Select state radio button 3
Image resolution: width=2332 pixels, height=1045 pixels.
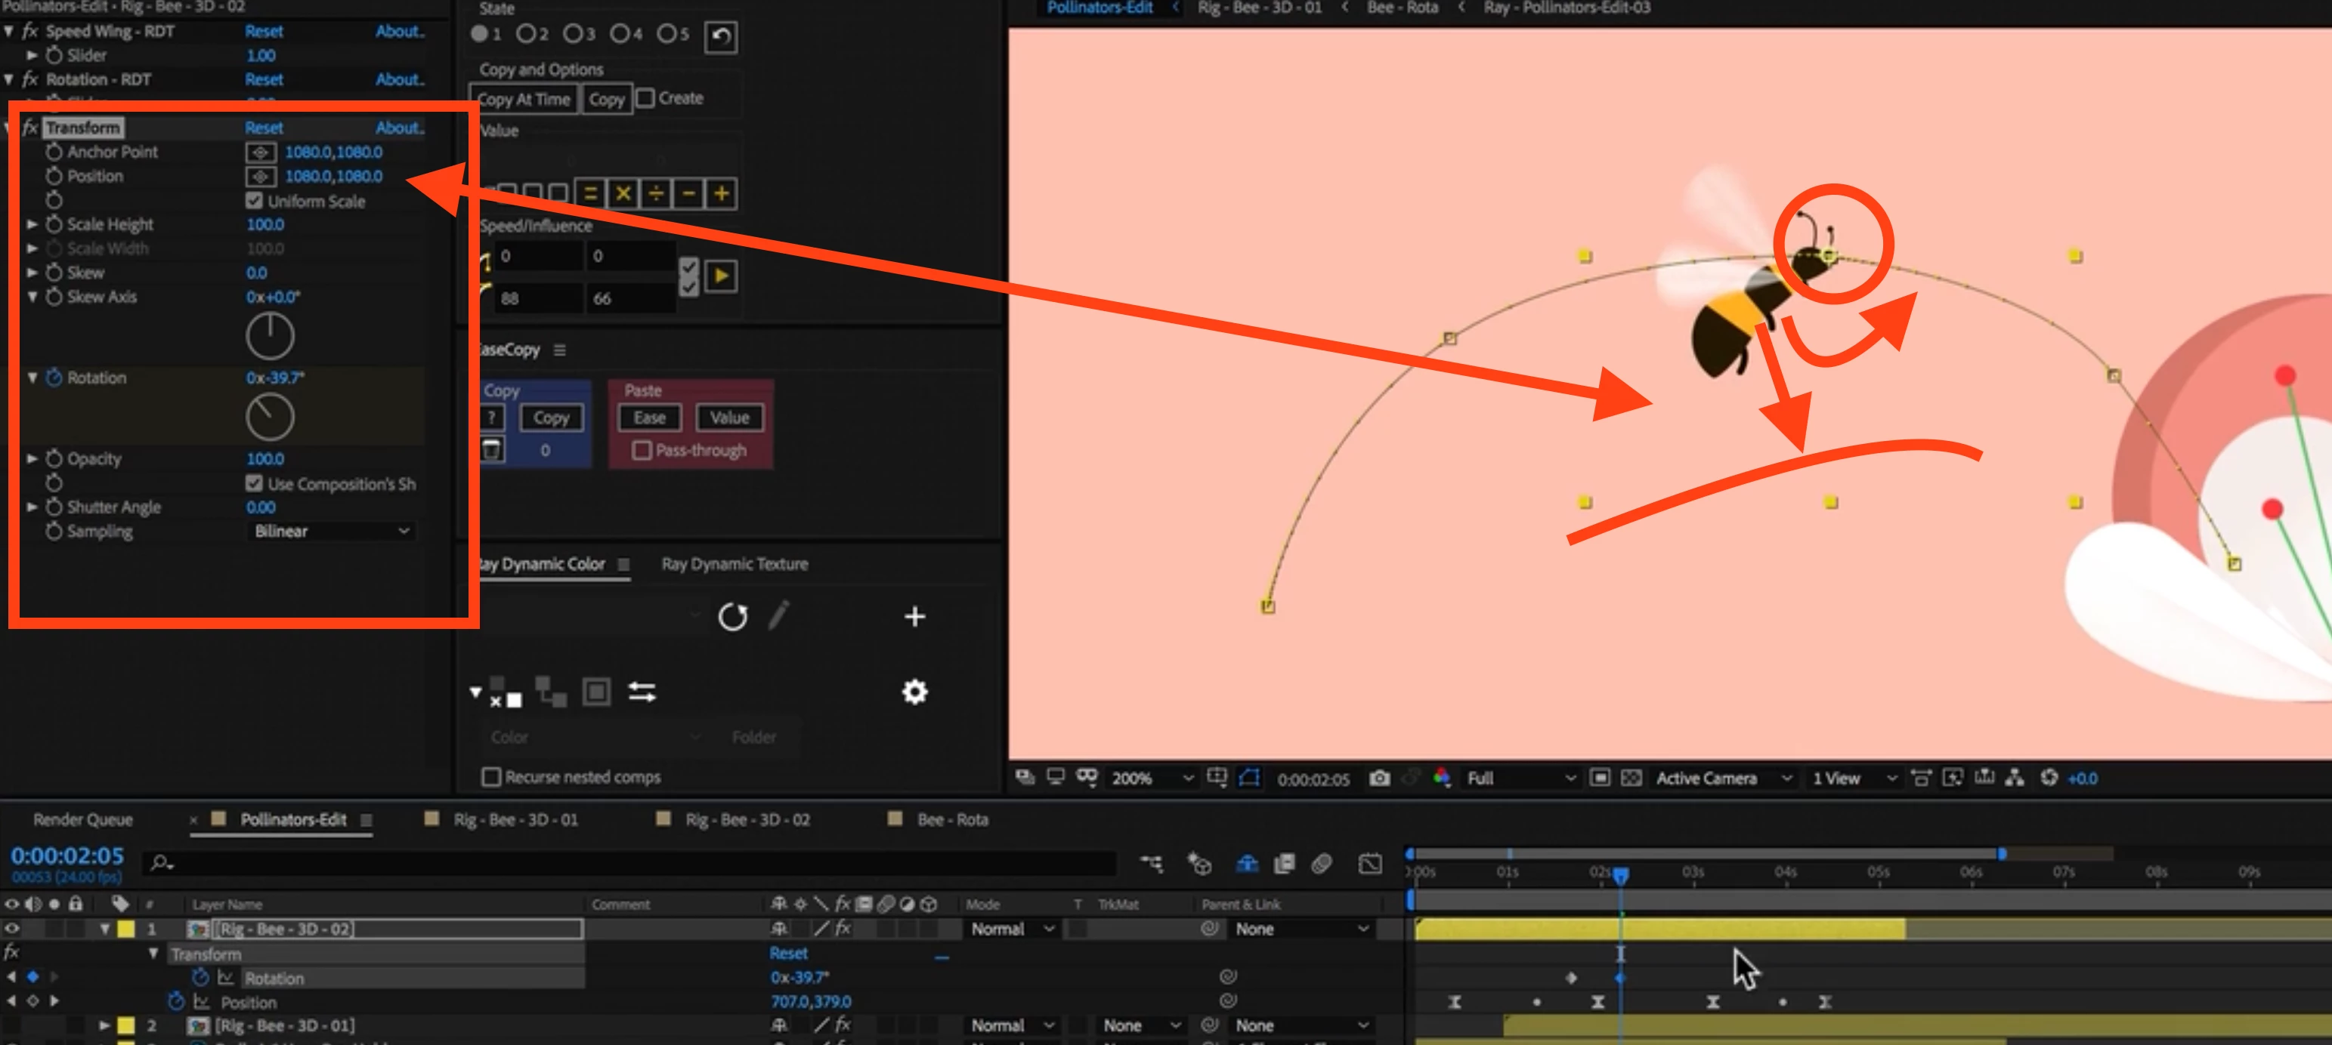point(573,35)
